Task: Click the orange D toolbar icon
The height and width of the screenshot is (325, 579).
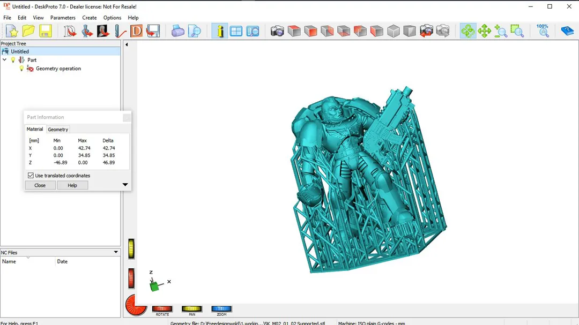Action: [136, 31]
